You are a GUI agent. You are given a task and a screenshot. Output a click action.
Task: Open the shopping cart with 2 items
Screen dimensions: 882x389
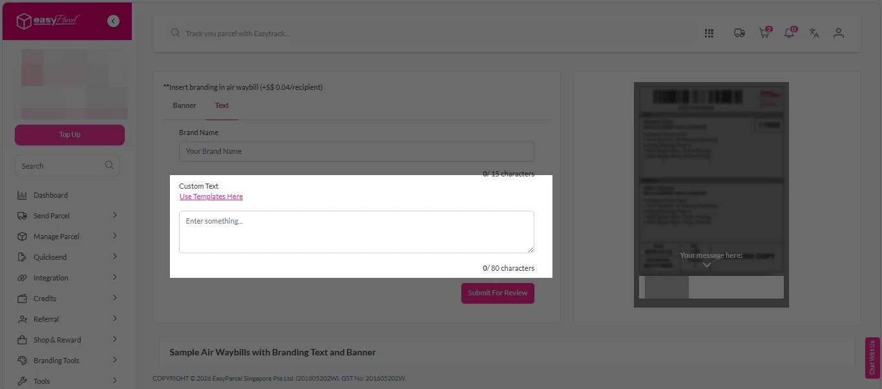click(764, 33)
